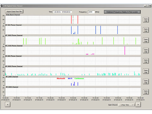The width and height of the screenshot is (152, 114).
Task: Click the Import Data from File button
Action: coord(14,11)
